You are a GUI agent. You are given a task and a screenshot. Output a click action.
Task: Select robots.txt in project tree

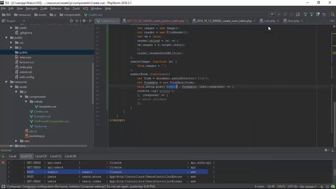[x=24, y=72]
